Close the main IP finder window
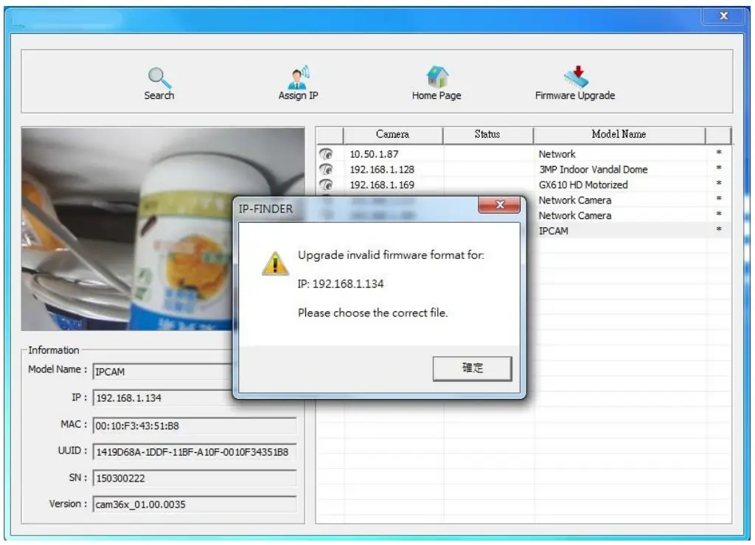 723,16
